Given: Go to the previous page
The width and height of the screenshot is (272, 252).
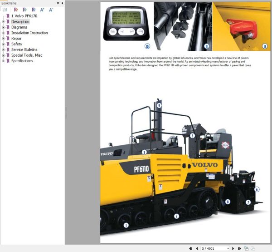Looking at the screenshot, I should [x=197, y=248].
